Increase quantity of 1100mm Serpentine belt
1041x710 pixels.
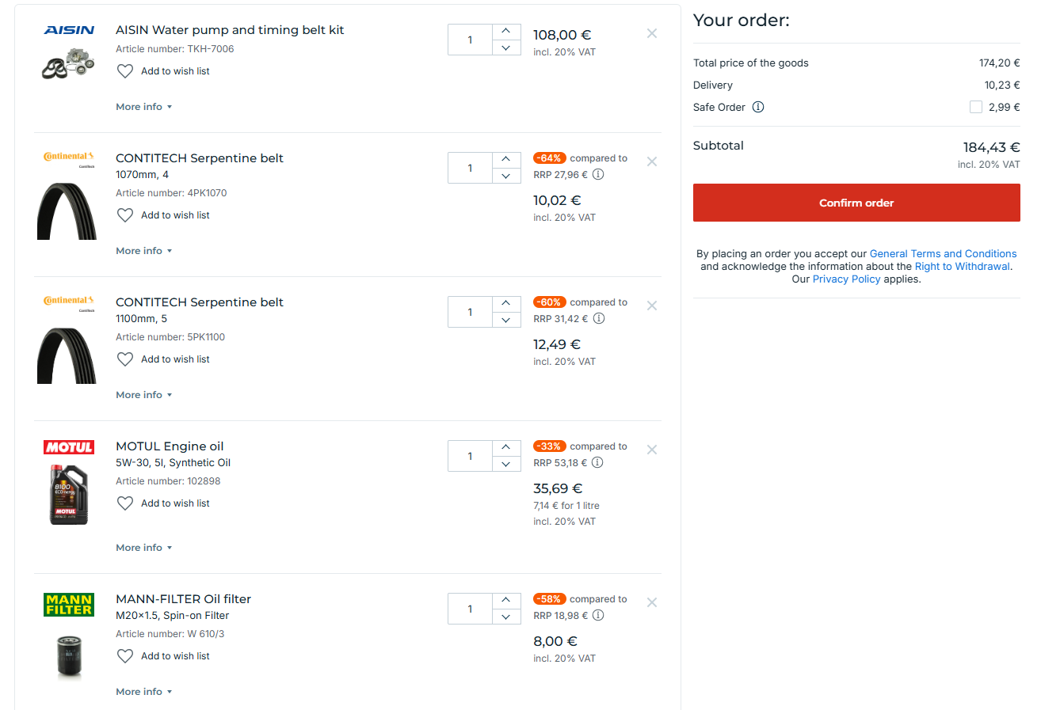tap(506, 304)
